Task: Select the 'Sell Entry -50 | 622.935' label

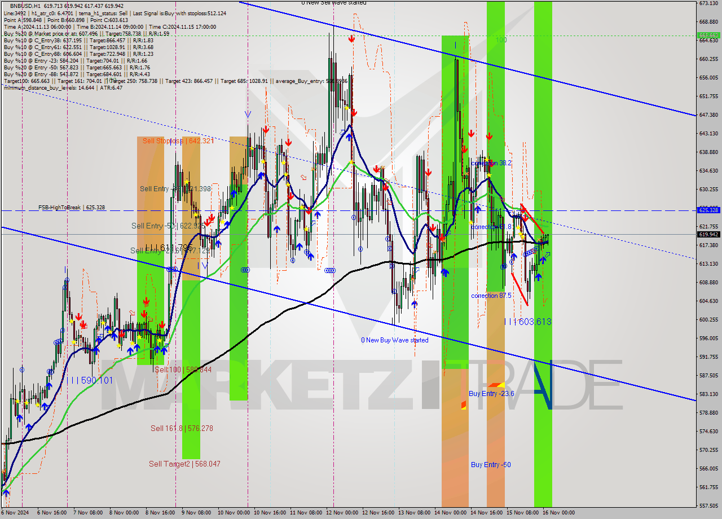Action: coord(167,226)
